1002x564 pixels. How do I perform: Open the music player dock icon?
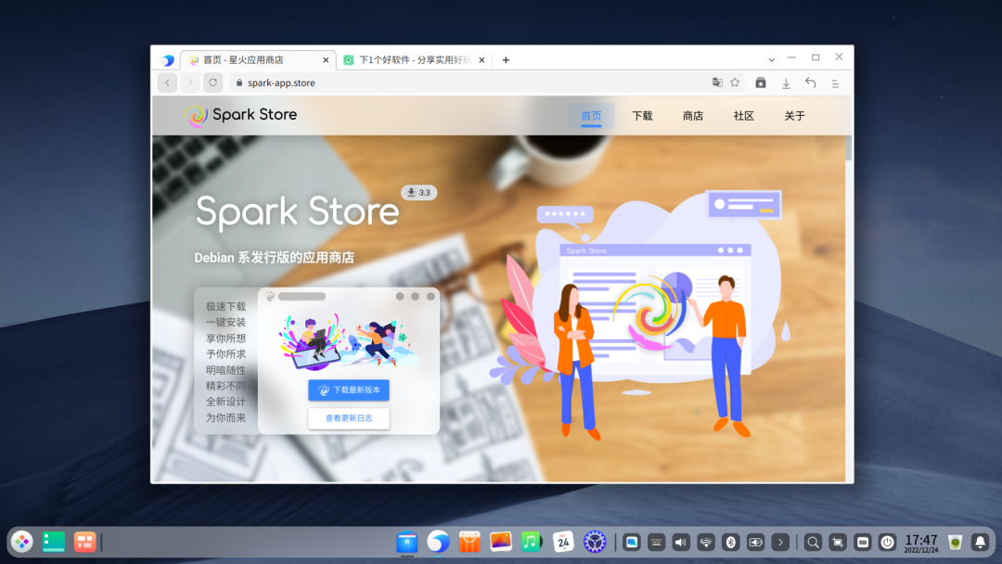point(532,542)
